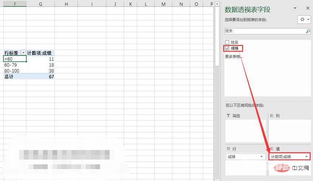Click the 筛选 funnel icon
Screen dimensions: 313x181
click(228, 116)
